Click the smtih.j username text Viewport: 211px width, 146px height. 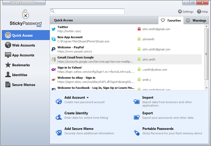(x=147, y=80)
